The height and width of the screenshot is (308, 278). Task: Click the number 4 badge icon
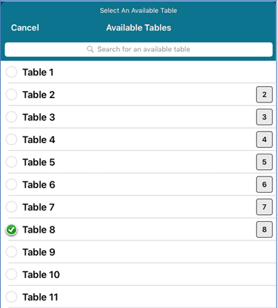point(264,139)
